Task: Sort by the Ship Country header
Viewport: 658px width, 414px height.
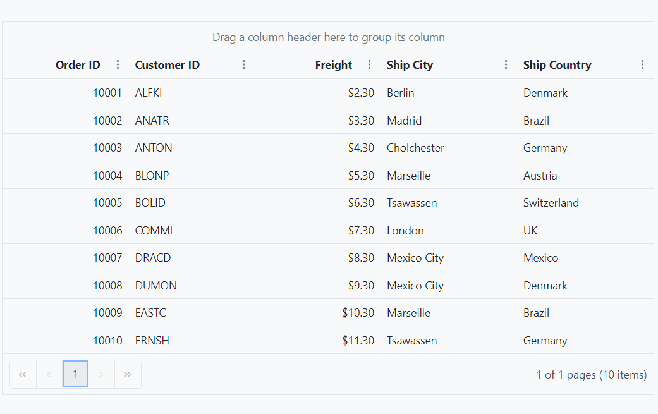Action: tap(557, 65)
